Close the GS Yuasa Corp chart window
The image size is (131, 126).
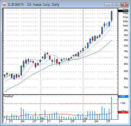124,5
